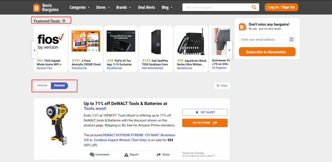Open the AquaSonic Black Series deal image
The image size is (332, 162).
[191, 41]
